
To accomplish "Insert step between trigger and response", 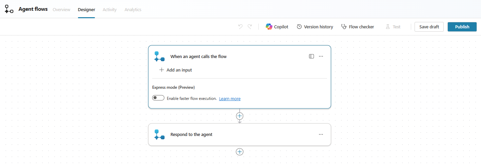I will click(240, 116).
